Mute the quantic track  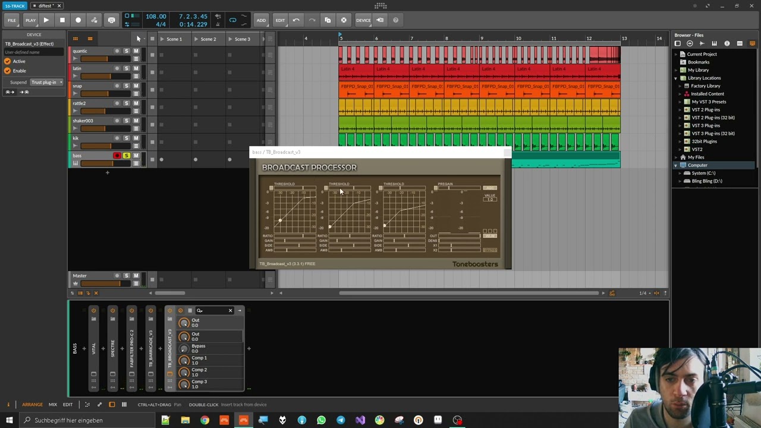click(136, 51)
